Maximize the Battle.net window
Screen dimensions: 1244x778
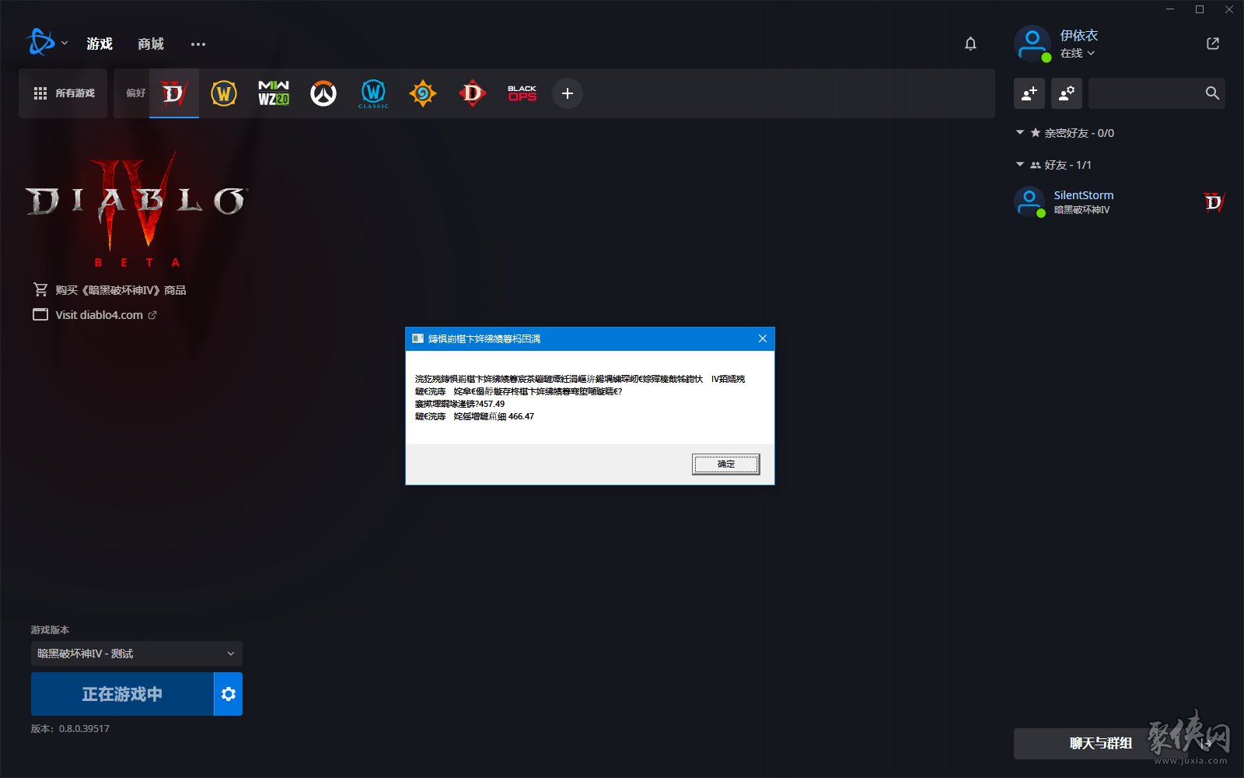1200,9
